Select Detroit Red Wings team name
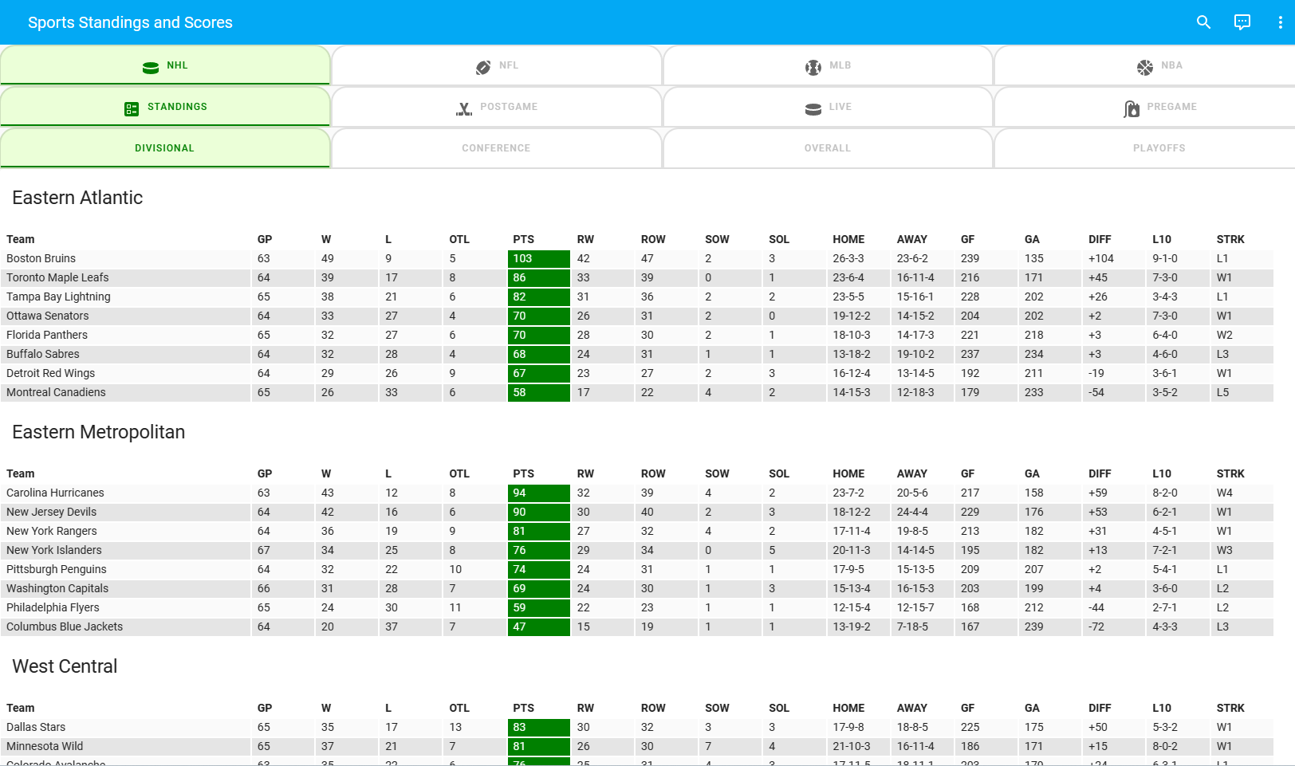The height and width of the screenshot is (766, 1295). (50, 373)
